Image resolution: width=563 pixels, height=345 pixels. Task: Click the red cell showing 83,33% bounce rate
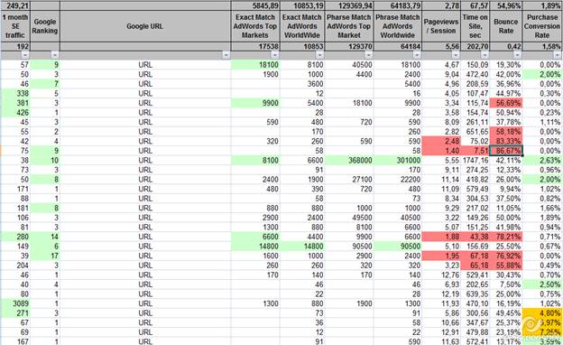coord(506,141)
